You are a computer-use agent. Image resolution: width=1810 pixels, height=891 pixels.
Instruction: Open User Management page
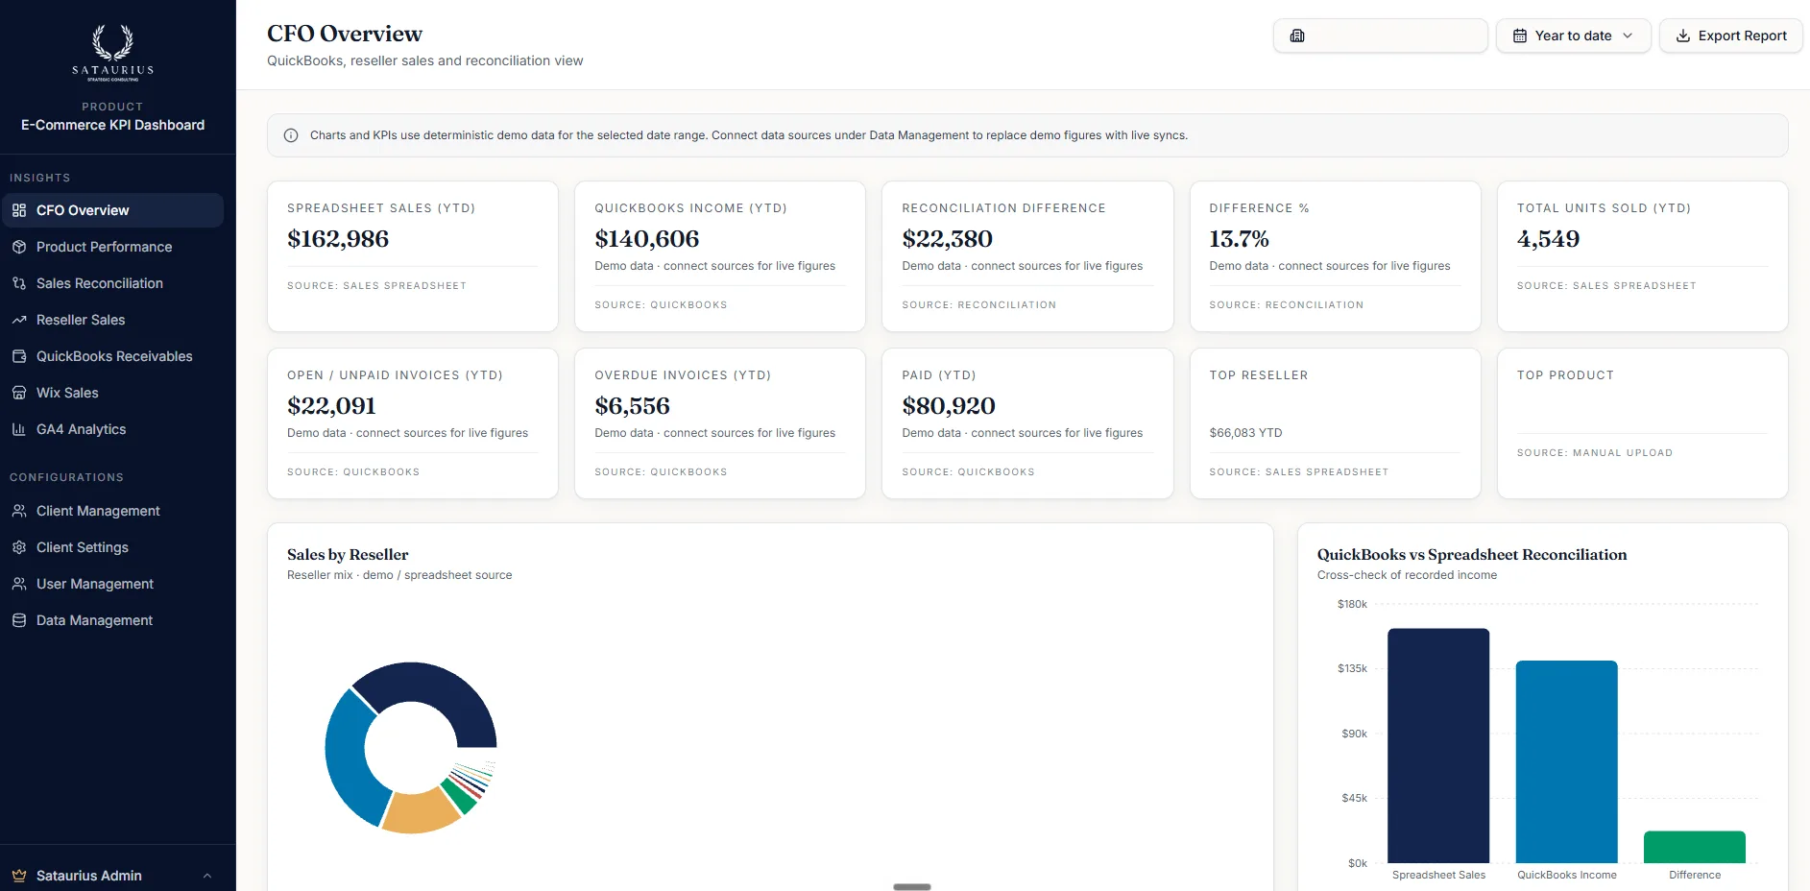(112, 584)
